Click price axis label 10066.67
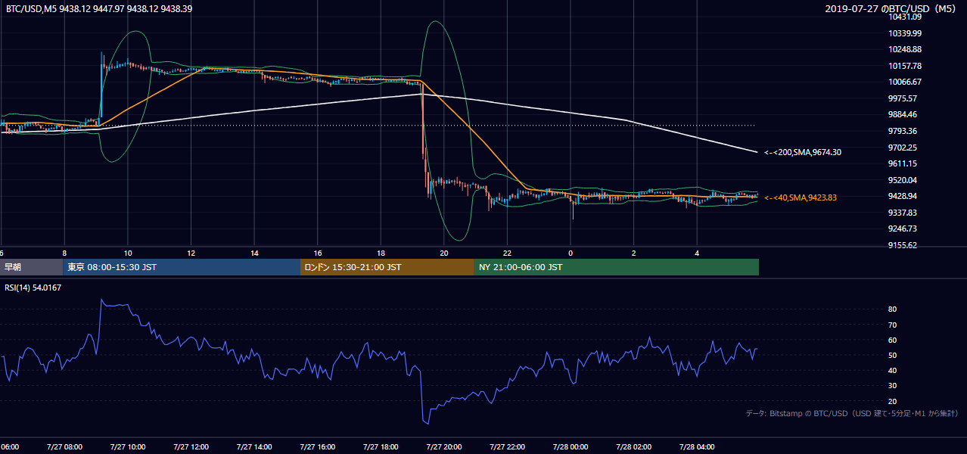Viewport: 967px width, 454px height. pyautogui.click(x=905, y=82)
